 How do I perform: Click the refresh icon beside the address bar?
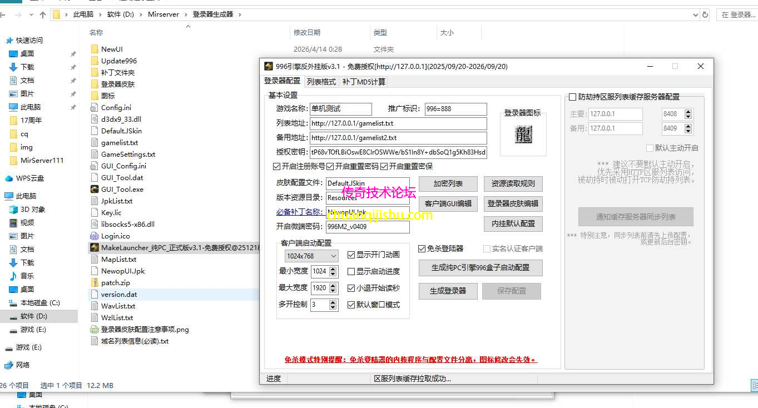(x=705, y=15)
